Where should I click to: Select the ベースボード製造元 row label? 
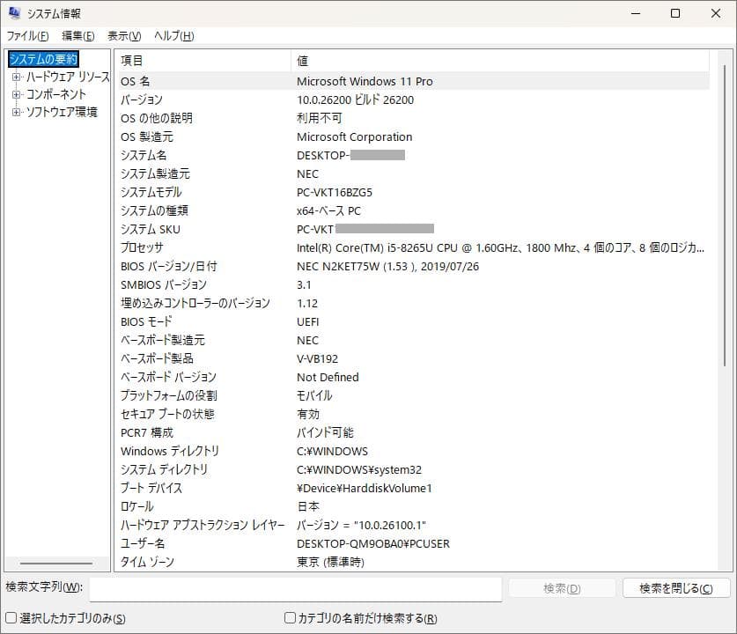pyautogui.click(x=163, y=340)
